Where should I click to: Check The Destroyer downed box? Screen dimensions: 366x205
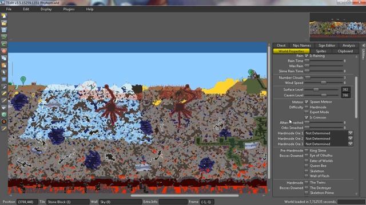307,188
